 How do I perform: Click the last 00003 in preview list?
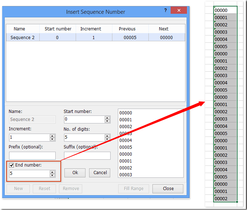pyautogui.click(x=126, y=175)
